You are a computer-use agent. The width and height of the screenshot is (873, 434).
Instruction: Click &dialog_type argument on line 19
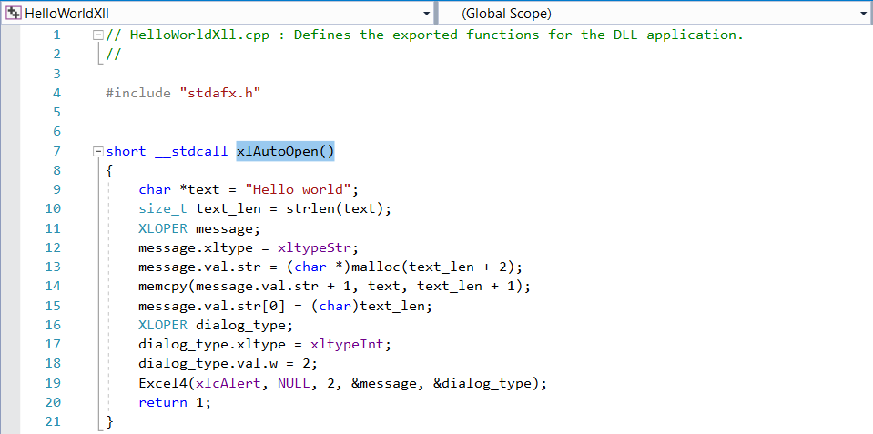point(482,383)
